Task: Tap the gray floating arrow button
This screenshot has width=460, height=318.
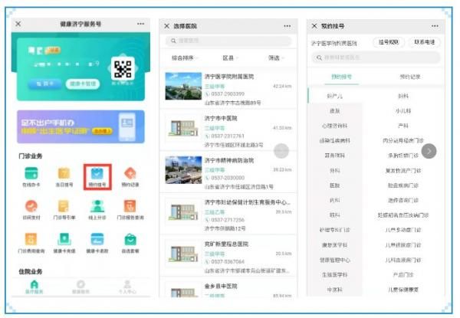Action: 429,151
